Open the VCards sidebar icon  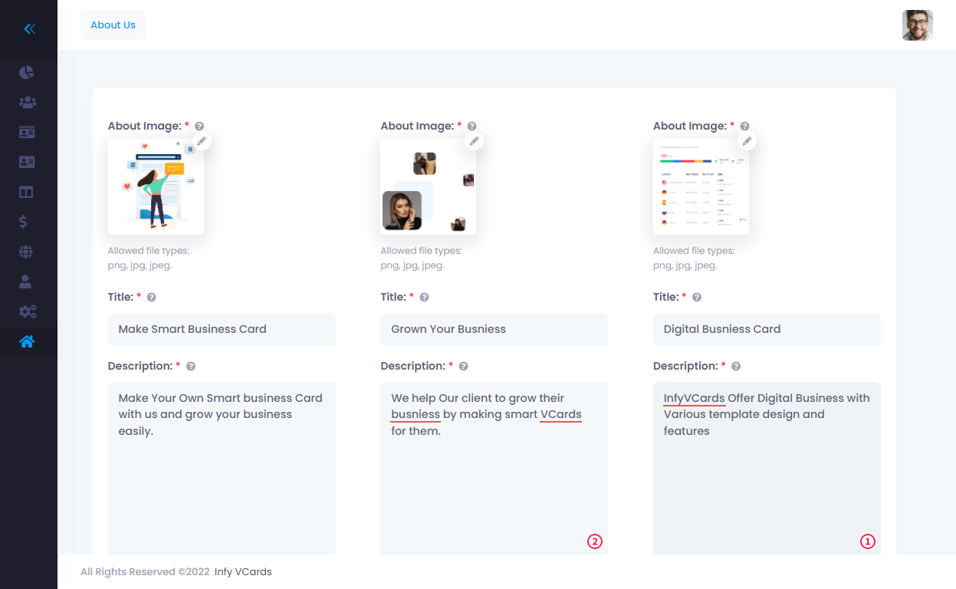pos(27,132)
